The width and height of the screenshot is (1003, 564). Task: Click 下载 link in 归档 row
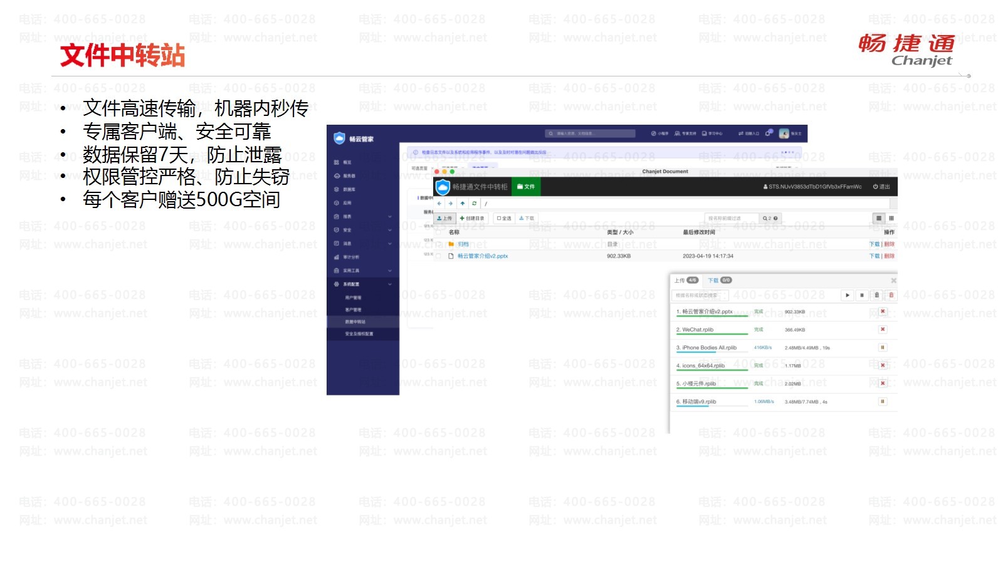[874, 244]
